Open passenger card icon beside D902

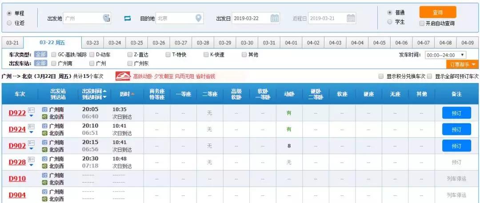(31, 143)
